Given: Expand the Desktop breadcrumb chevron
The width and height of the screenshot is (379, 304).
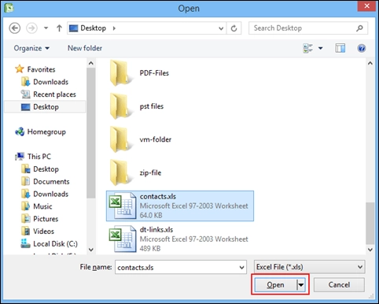Looking at the screenshot, I should (114, 28).
